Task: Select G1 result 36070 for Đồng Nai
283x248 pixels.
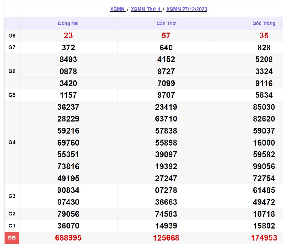Action: point(68,226)
